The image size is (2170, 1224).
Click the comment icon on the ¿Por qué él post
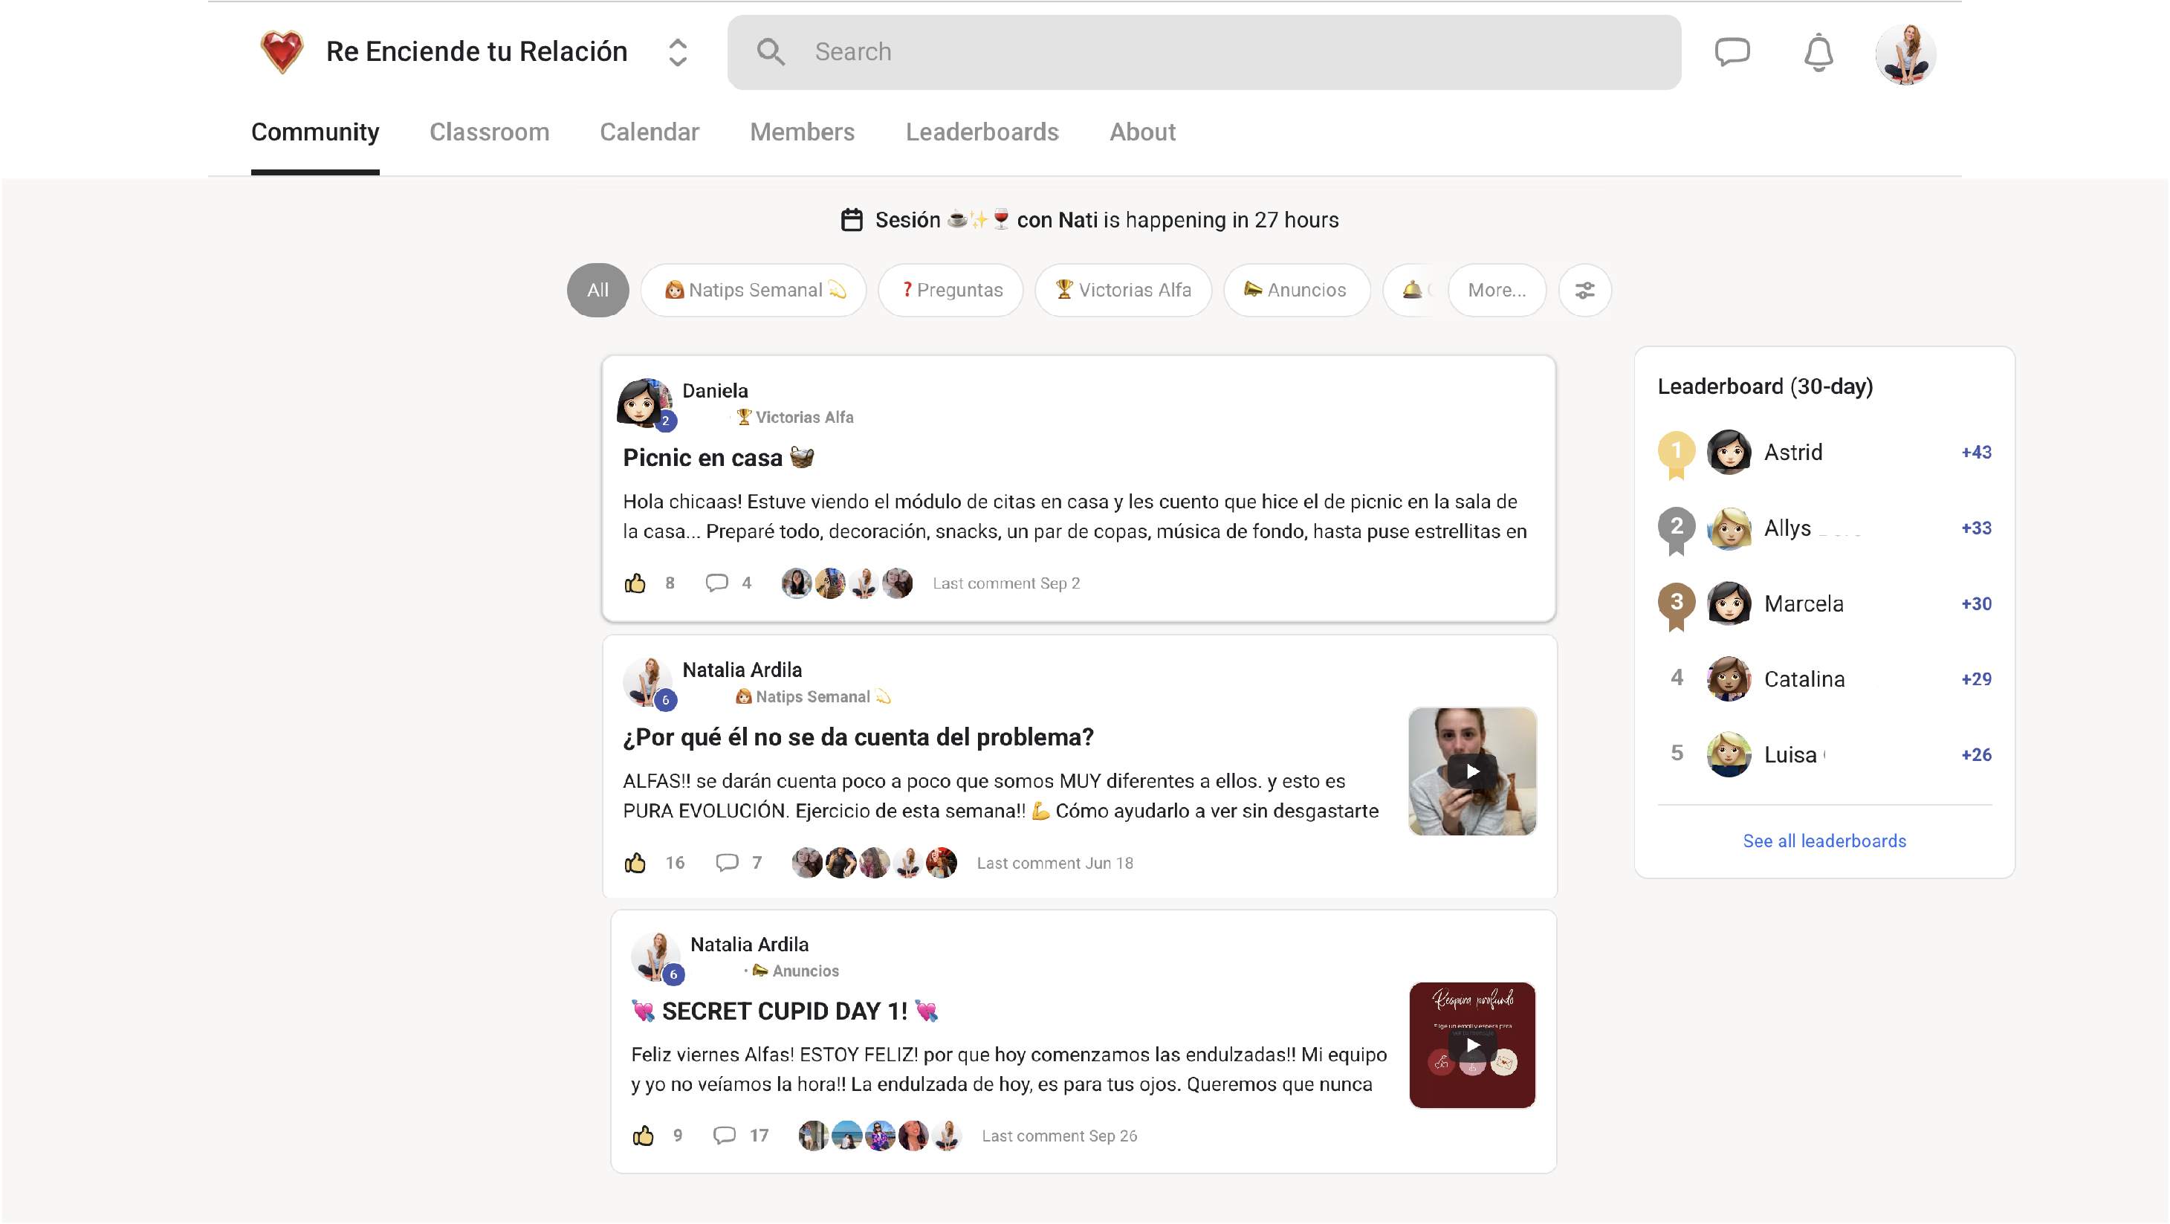click(727, 863)
